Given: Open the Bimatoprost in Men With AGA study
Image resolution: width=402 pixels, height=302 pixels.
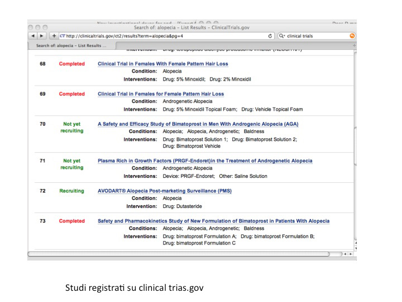Looking at the screenshot, I should click(x=198, y=124).
